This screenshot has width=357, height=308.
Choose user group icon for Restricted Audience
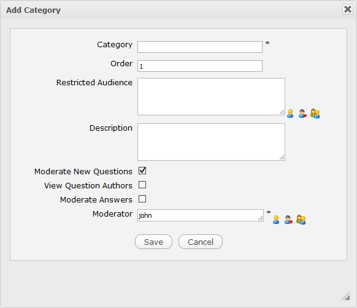(x=315, y=114)
